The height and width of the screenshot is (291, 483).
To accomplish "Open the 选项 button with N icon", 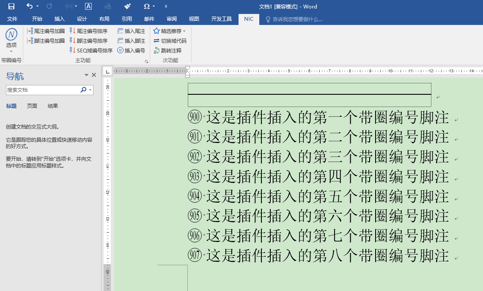I will 11,40.
